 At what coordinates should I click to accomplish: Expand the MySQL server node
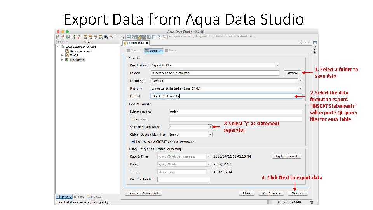point(62,55)
